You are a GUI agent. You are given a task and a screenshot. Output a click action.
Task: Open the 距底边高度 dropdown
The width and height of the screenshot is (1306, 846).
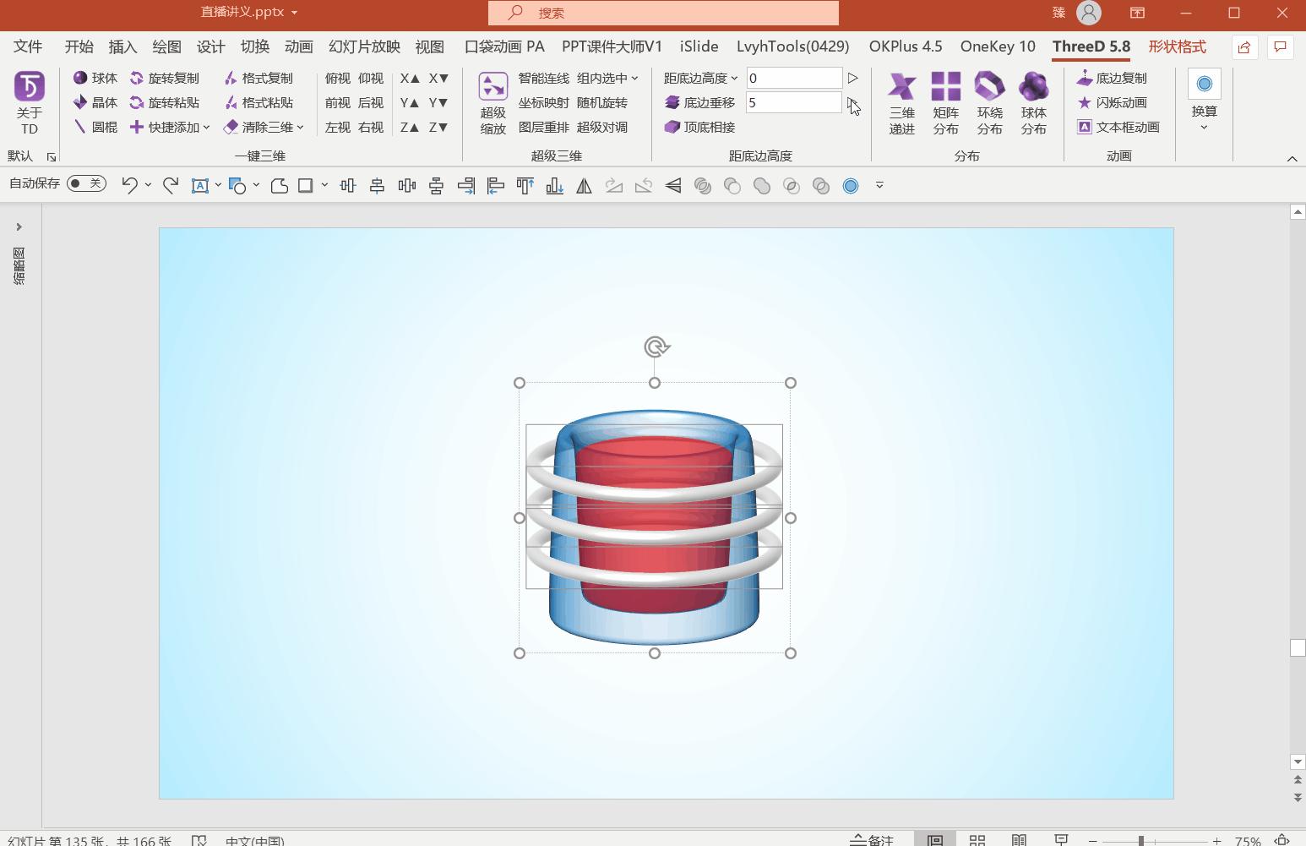pyautogui.click(x=734, y=78)
